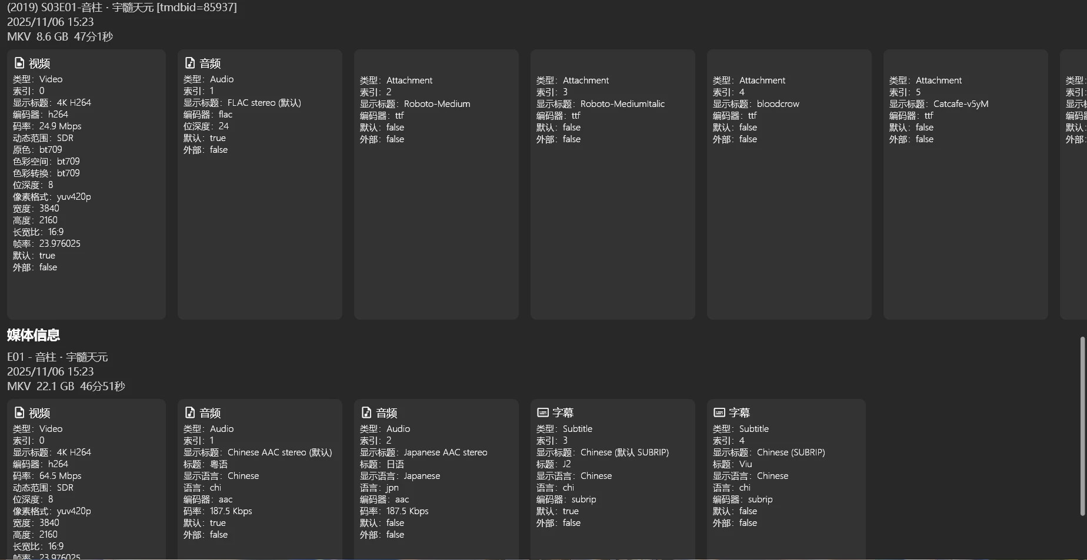Click the subtitle icon in the Viu subtitle card
Screen dimensions: 1087x560
[719, 413]
